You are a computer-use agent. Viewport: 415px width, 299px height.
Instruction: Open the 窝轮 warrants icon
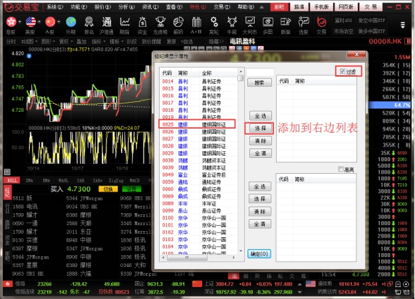click(213, 24)
